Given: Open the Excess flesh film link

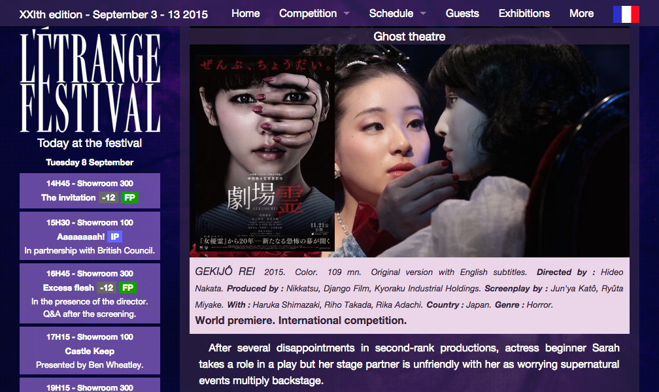Looking at the screenshot, I should [x=68, y=287].
